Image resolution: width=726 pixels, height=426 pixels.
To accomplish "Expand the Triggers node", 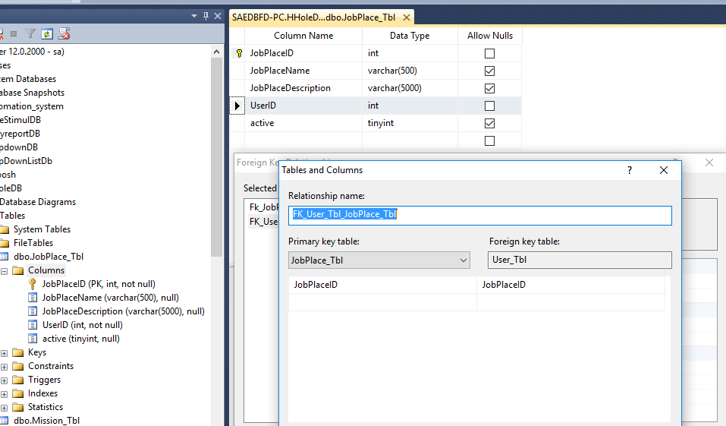I will (x=4, y=380).
